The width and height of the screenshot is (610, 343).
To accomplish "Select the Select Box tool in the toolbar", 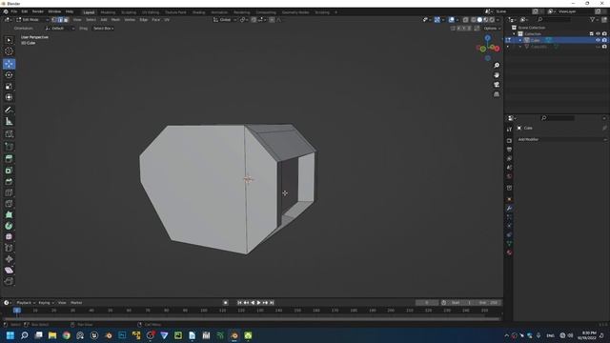I will (x=9, y=40).
